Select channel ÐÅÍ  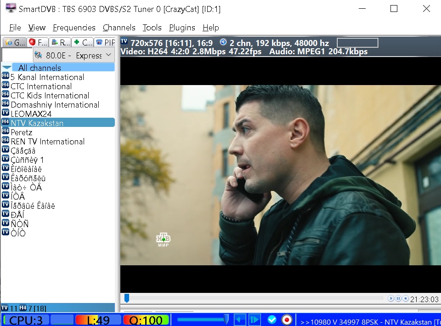(17, 215)
